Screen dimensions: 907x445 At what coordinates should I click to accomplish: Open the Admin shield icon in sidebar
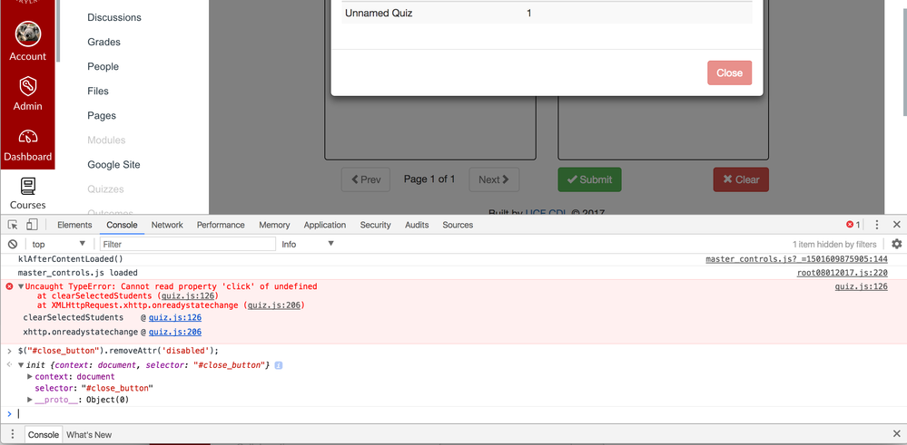[27, 86]
